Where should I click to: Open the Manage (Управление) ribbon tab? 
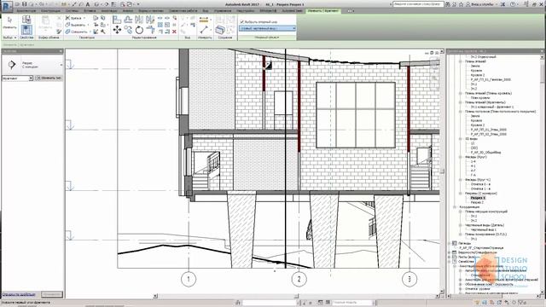[x=223, y=11]
